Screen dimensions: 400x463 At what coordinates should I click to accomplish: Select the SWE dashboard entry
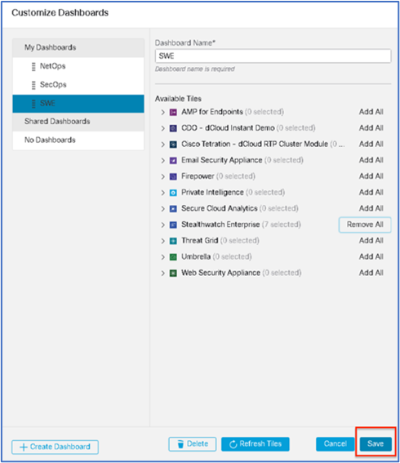[x=78, y=104]
